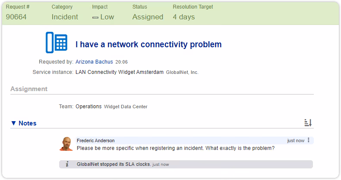Toggle the notes sort order icon
341x180 pixels.
point(308,123)
